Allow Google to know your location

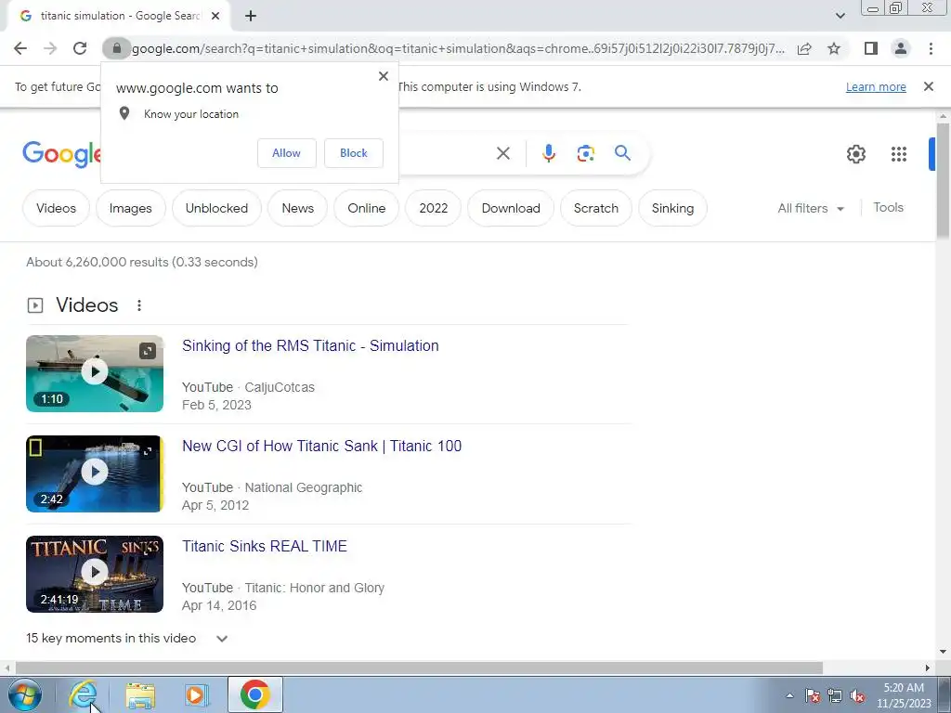click(286, 153)
